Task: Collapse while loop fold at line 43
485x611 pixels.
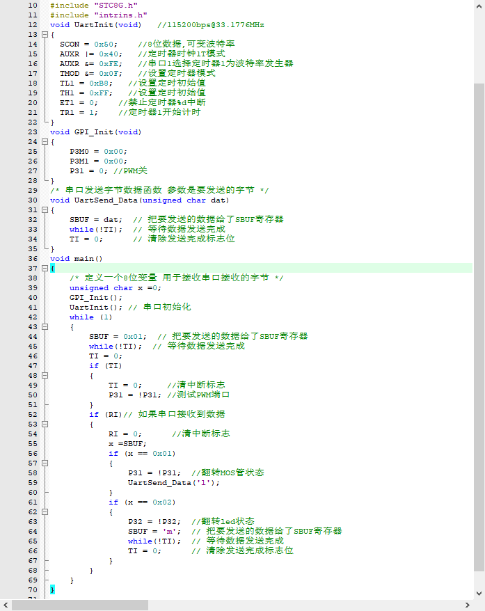Action: (x=45, y=326)
